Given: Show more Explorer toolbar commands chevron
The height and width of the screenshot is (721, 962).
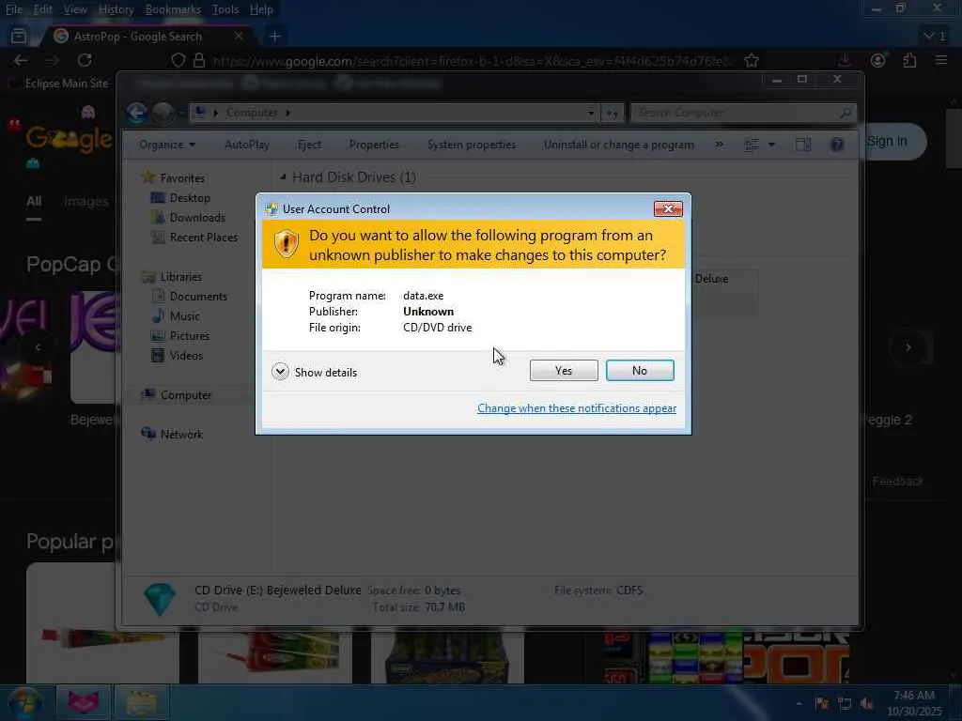Looking at the screenshot, I should (x=719, y=145).
